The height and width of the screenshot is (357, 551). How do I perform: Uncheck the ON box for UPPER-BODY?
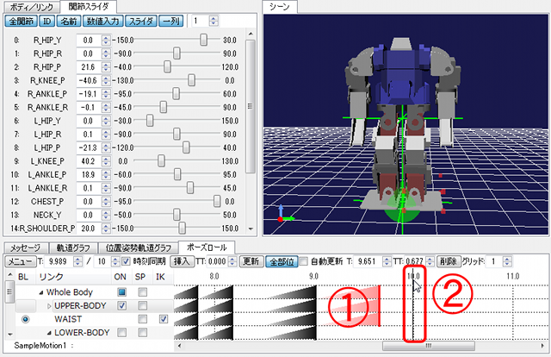[x=121, y=306]
